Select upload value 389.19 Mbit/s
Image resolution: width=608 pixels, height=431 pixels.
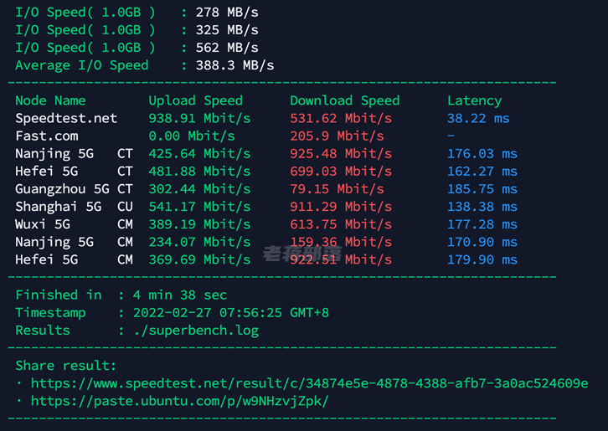(x=199, y=224)
